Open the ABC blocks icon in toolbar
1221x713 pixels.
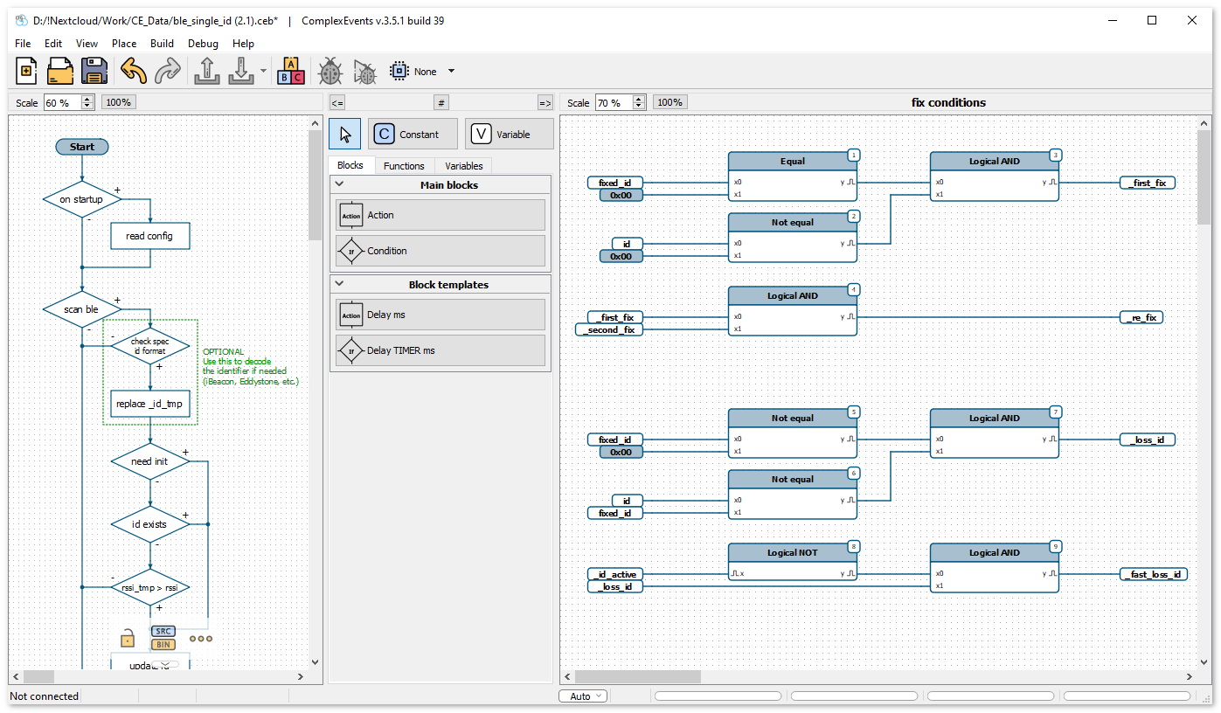click(291, 71)
